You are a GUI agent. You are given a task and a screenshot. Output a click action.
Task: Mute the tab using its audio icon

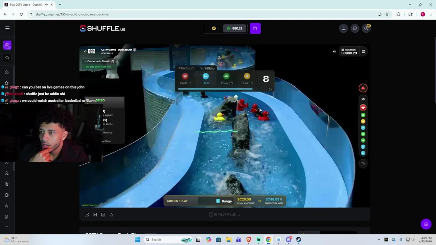[46, 5]
